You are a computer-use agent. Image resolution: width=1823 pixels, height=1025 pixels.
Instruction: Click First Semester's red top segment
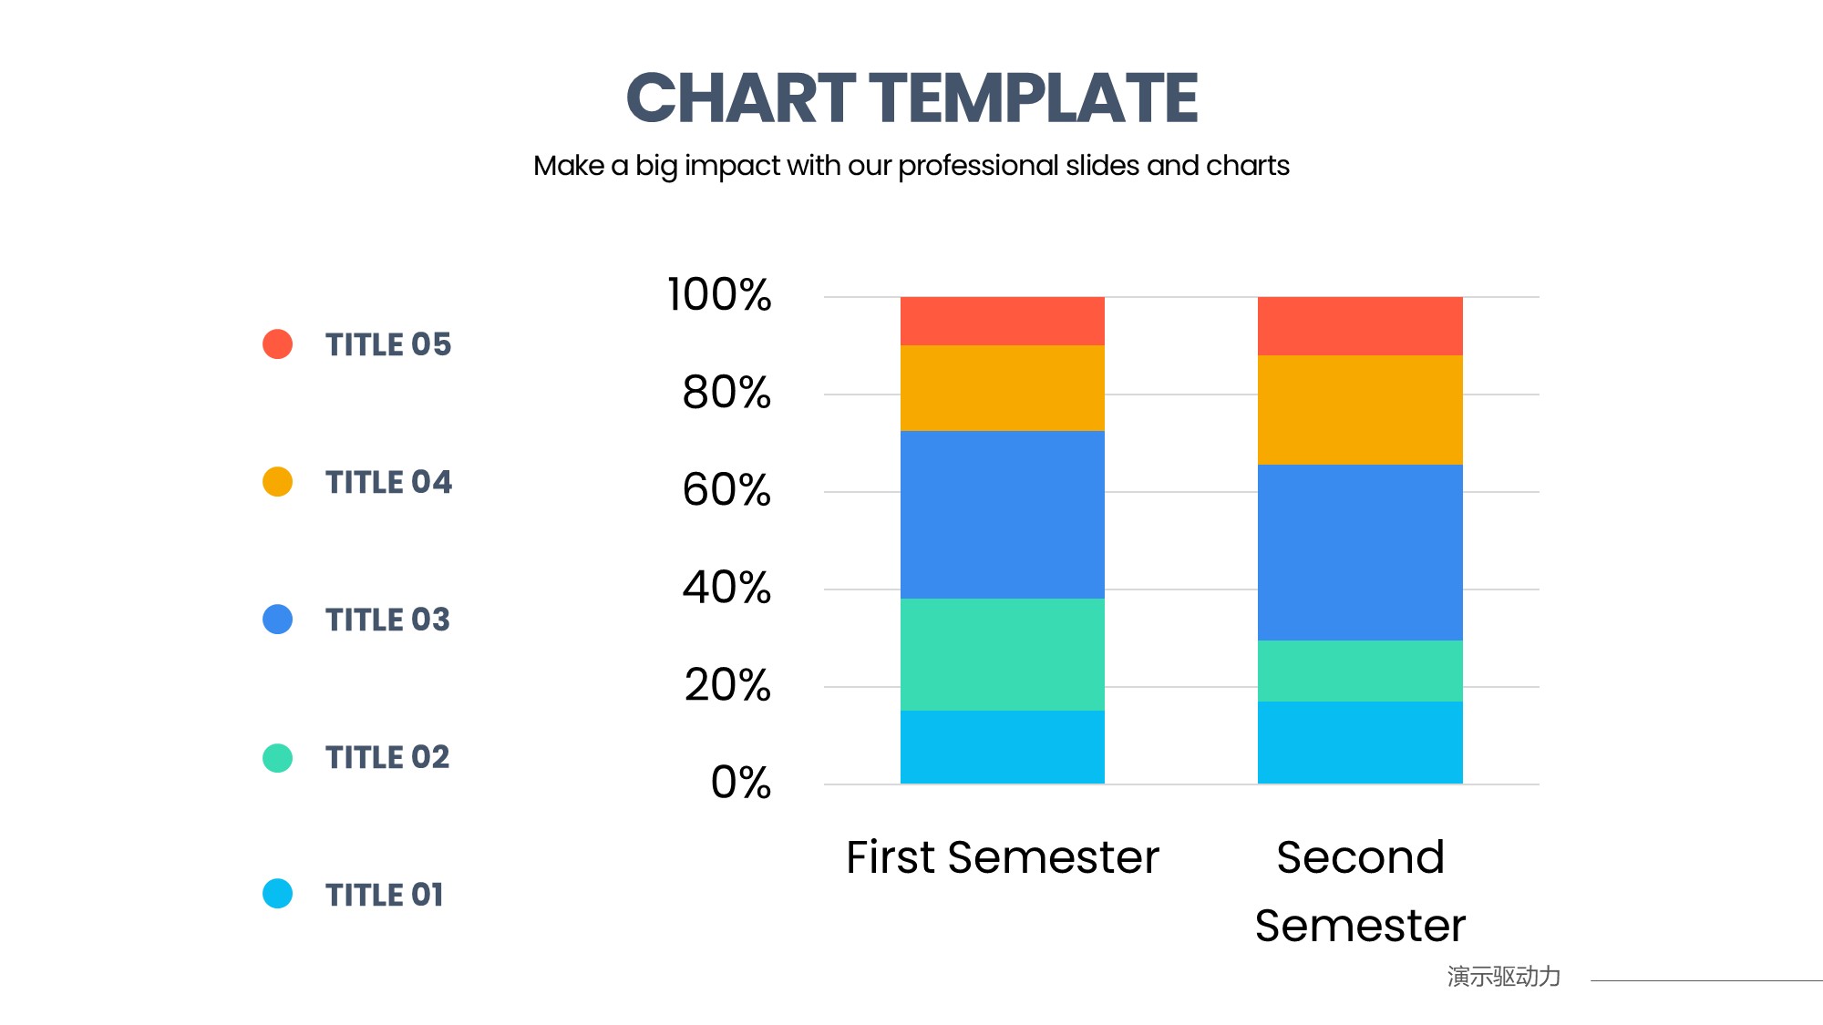point(1002,321)
